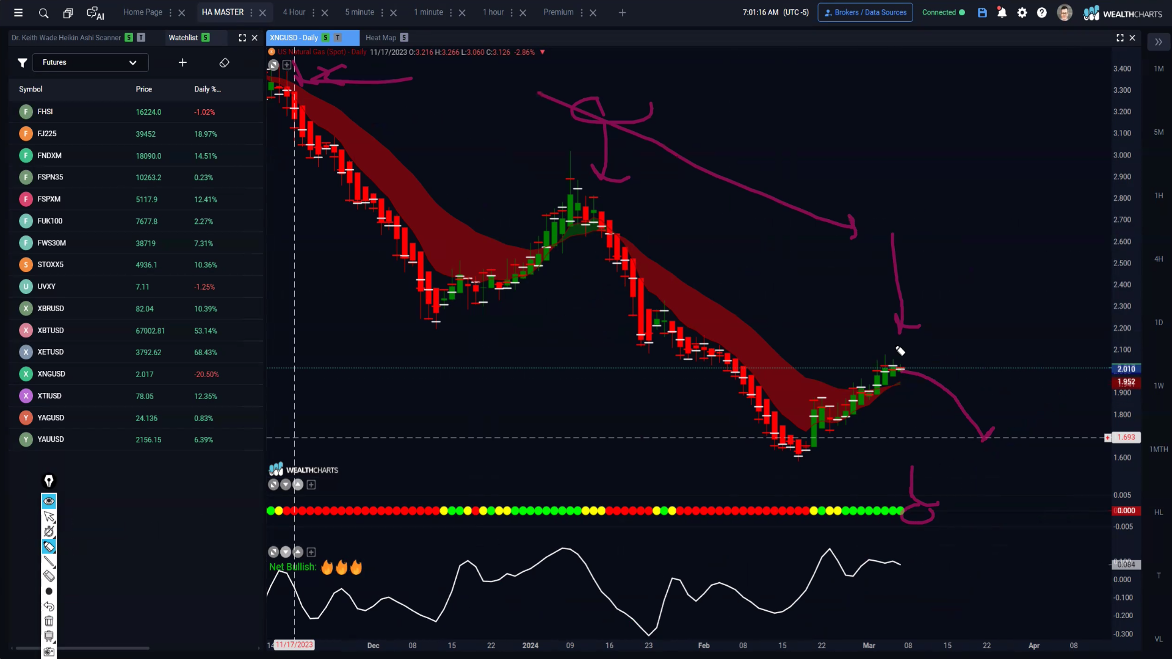Screen dimensions: 1172x659
Task: Select the straight line drawing tool
Action: (49, 561)
